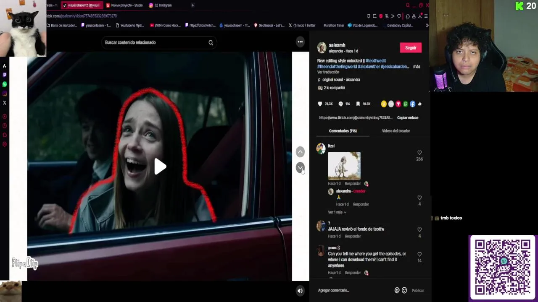Open the #theendofthefingworld hashtag
This screenshot has width=538, height=302.
pos(337,67)
